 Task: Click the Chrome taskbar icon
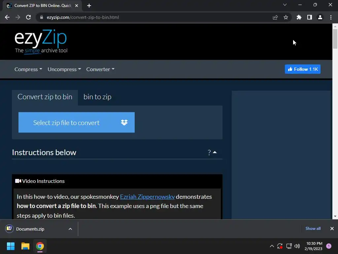click(40, 246)
